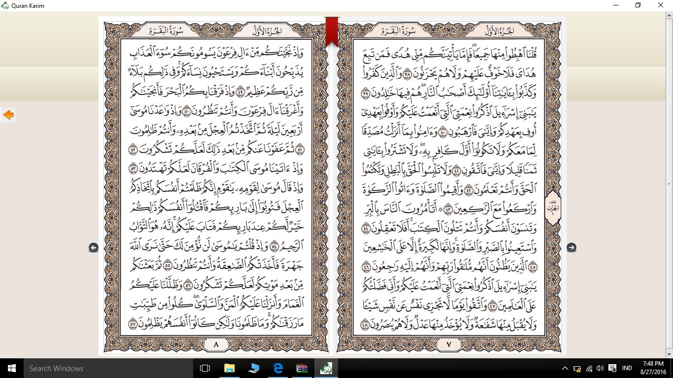The height and width of the screenshot is (378, 673).
Task: Open WinRAR from the taskbar
Action: [302, 368]
